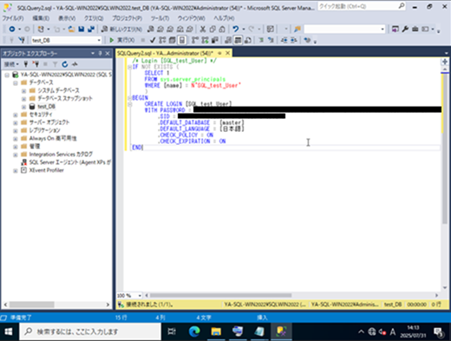Screen dimensions: 451x341
Task: Open the クエリ menu
Action: 94,18
